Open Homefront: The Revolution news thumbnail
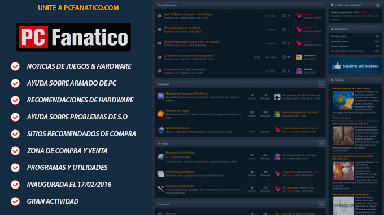 coord(343,171)
